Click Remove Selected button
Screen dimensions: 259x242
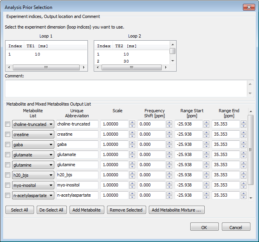click(x=126, y=210)
